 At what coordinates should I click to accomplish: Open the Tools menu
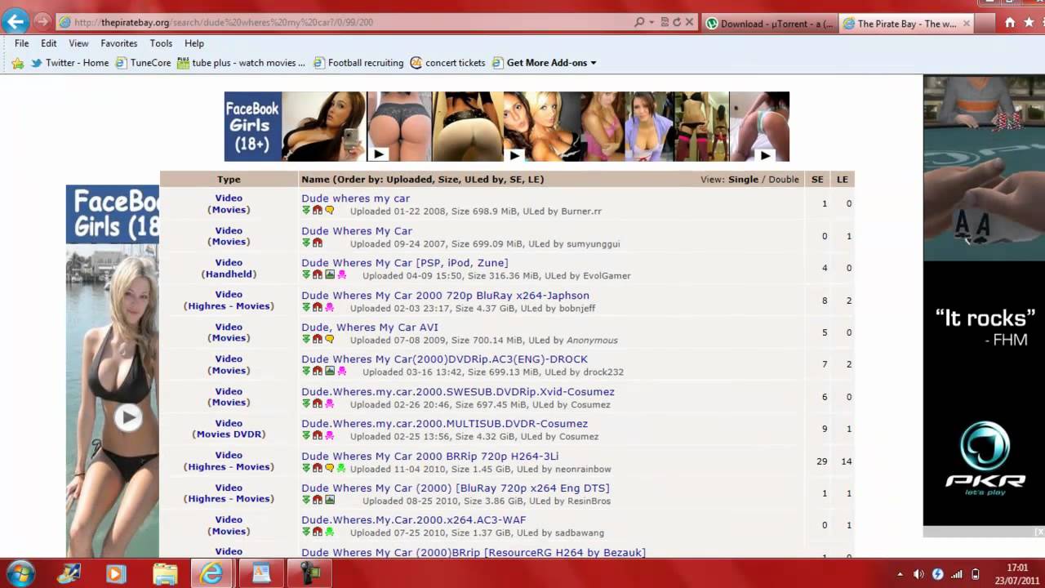pos(161,43)
